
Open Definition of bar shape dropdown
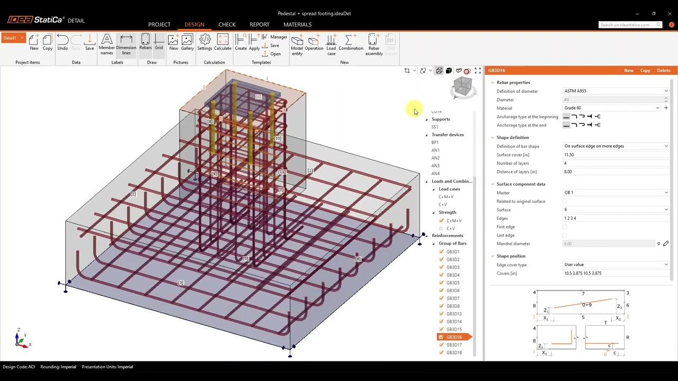tap(616, 146)
